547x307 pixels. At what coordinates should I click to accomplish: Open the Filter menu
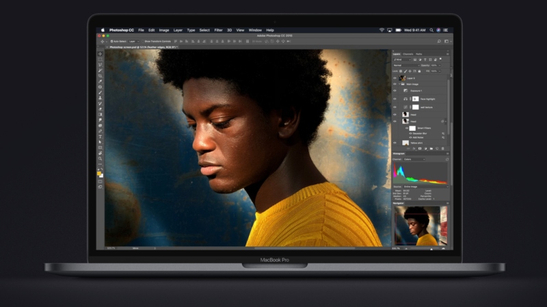[218, 30]
